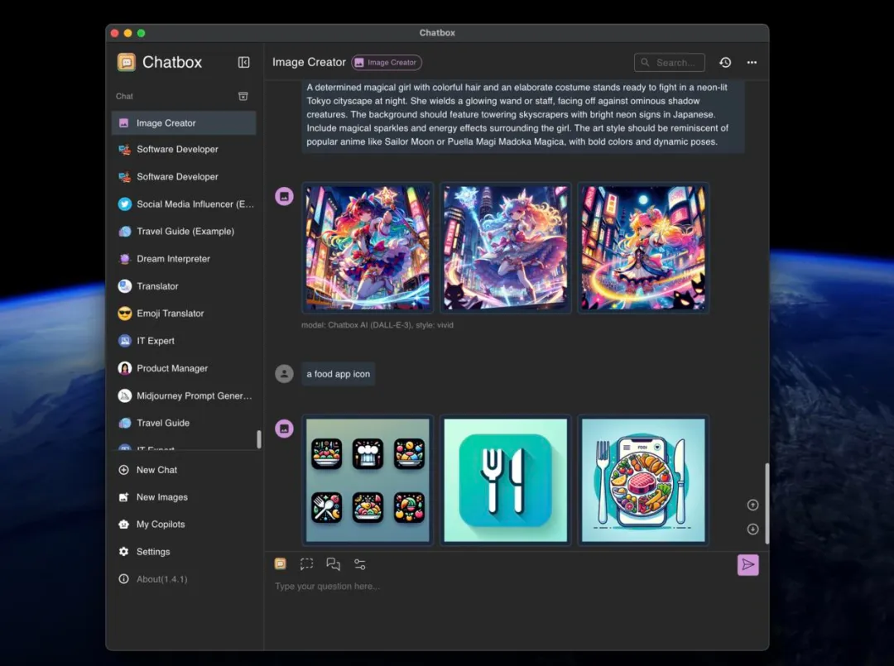This screenshot has width=894, height=666.
Task: Click the chat list scrollbar in the sidebar
Action: click(259, 439)
